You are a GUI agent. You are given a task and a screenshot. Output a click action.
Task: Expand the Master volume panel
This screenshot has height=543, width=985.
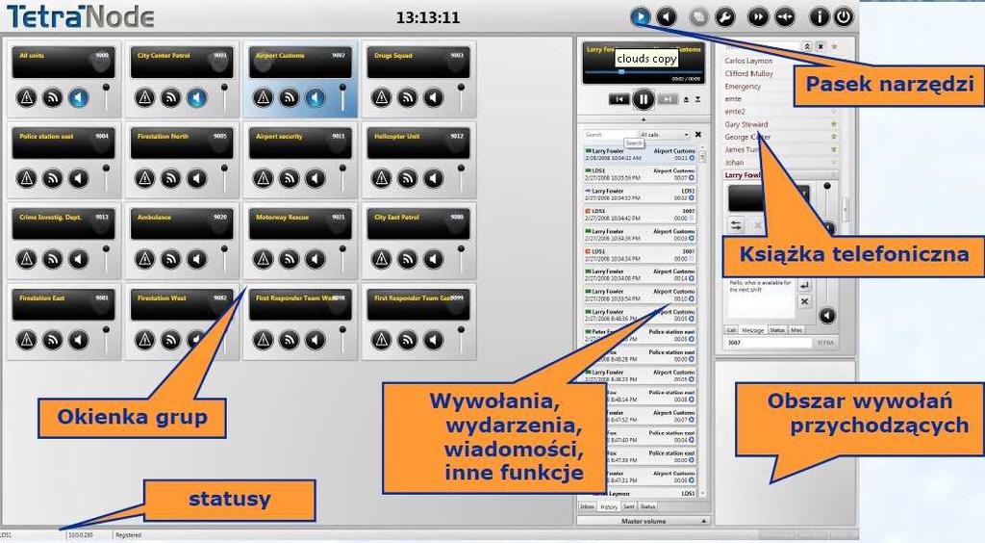coord(643,521)
